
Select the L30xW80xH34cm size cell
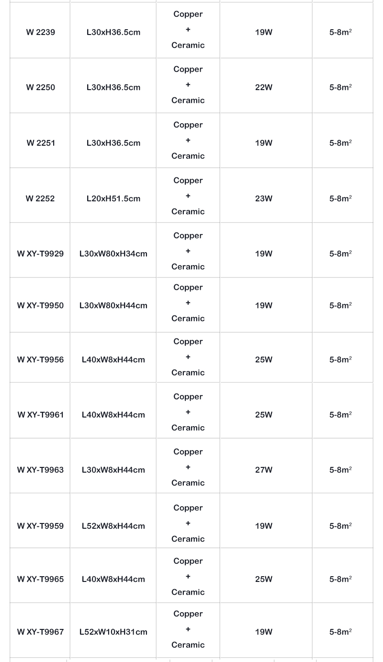113,254
